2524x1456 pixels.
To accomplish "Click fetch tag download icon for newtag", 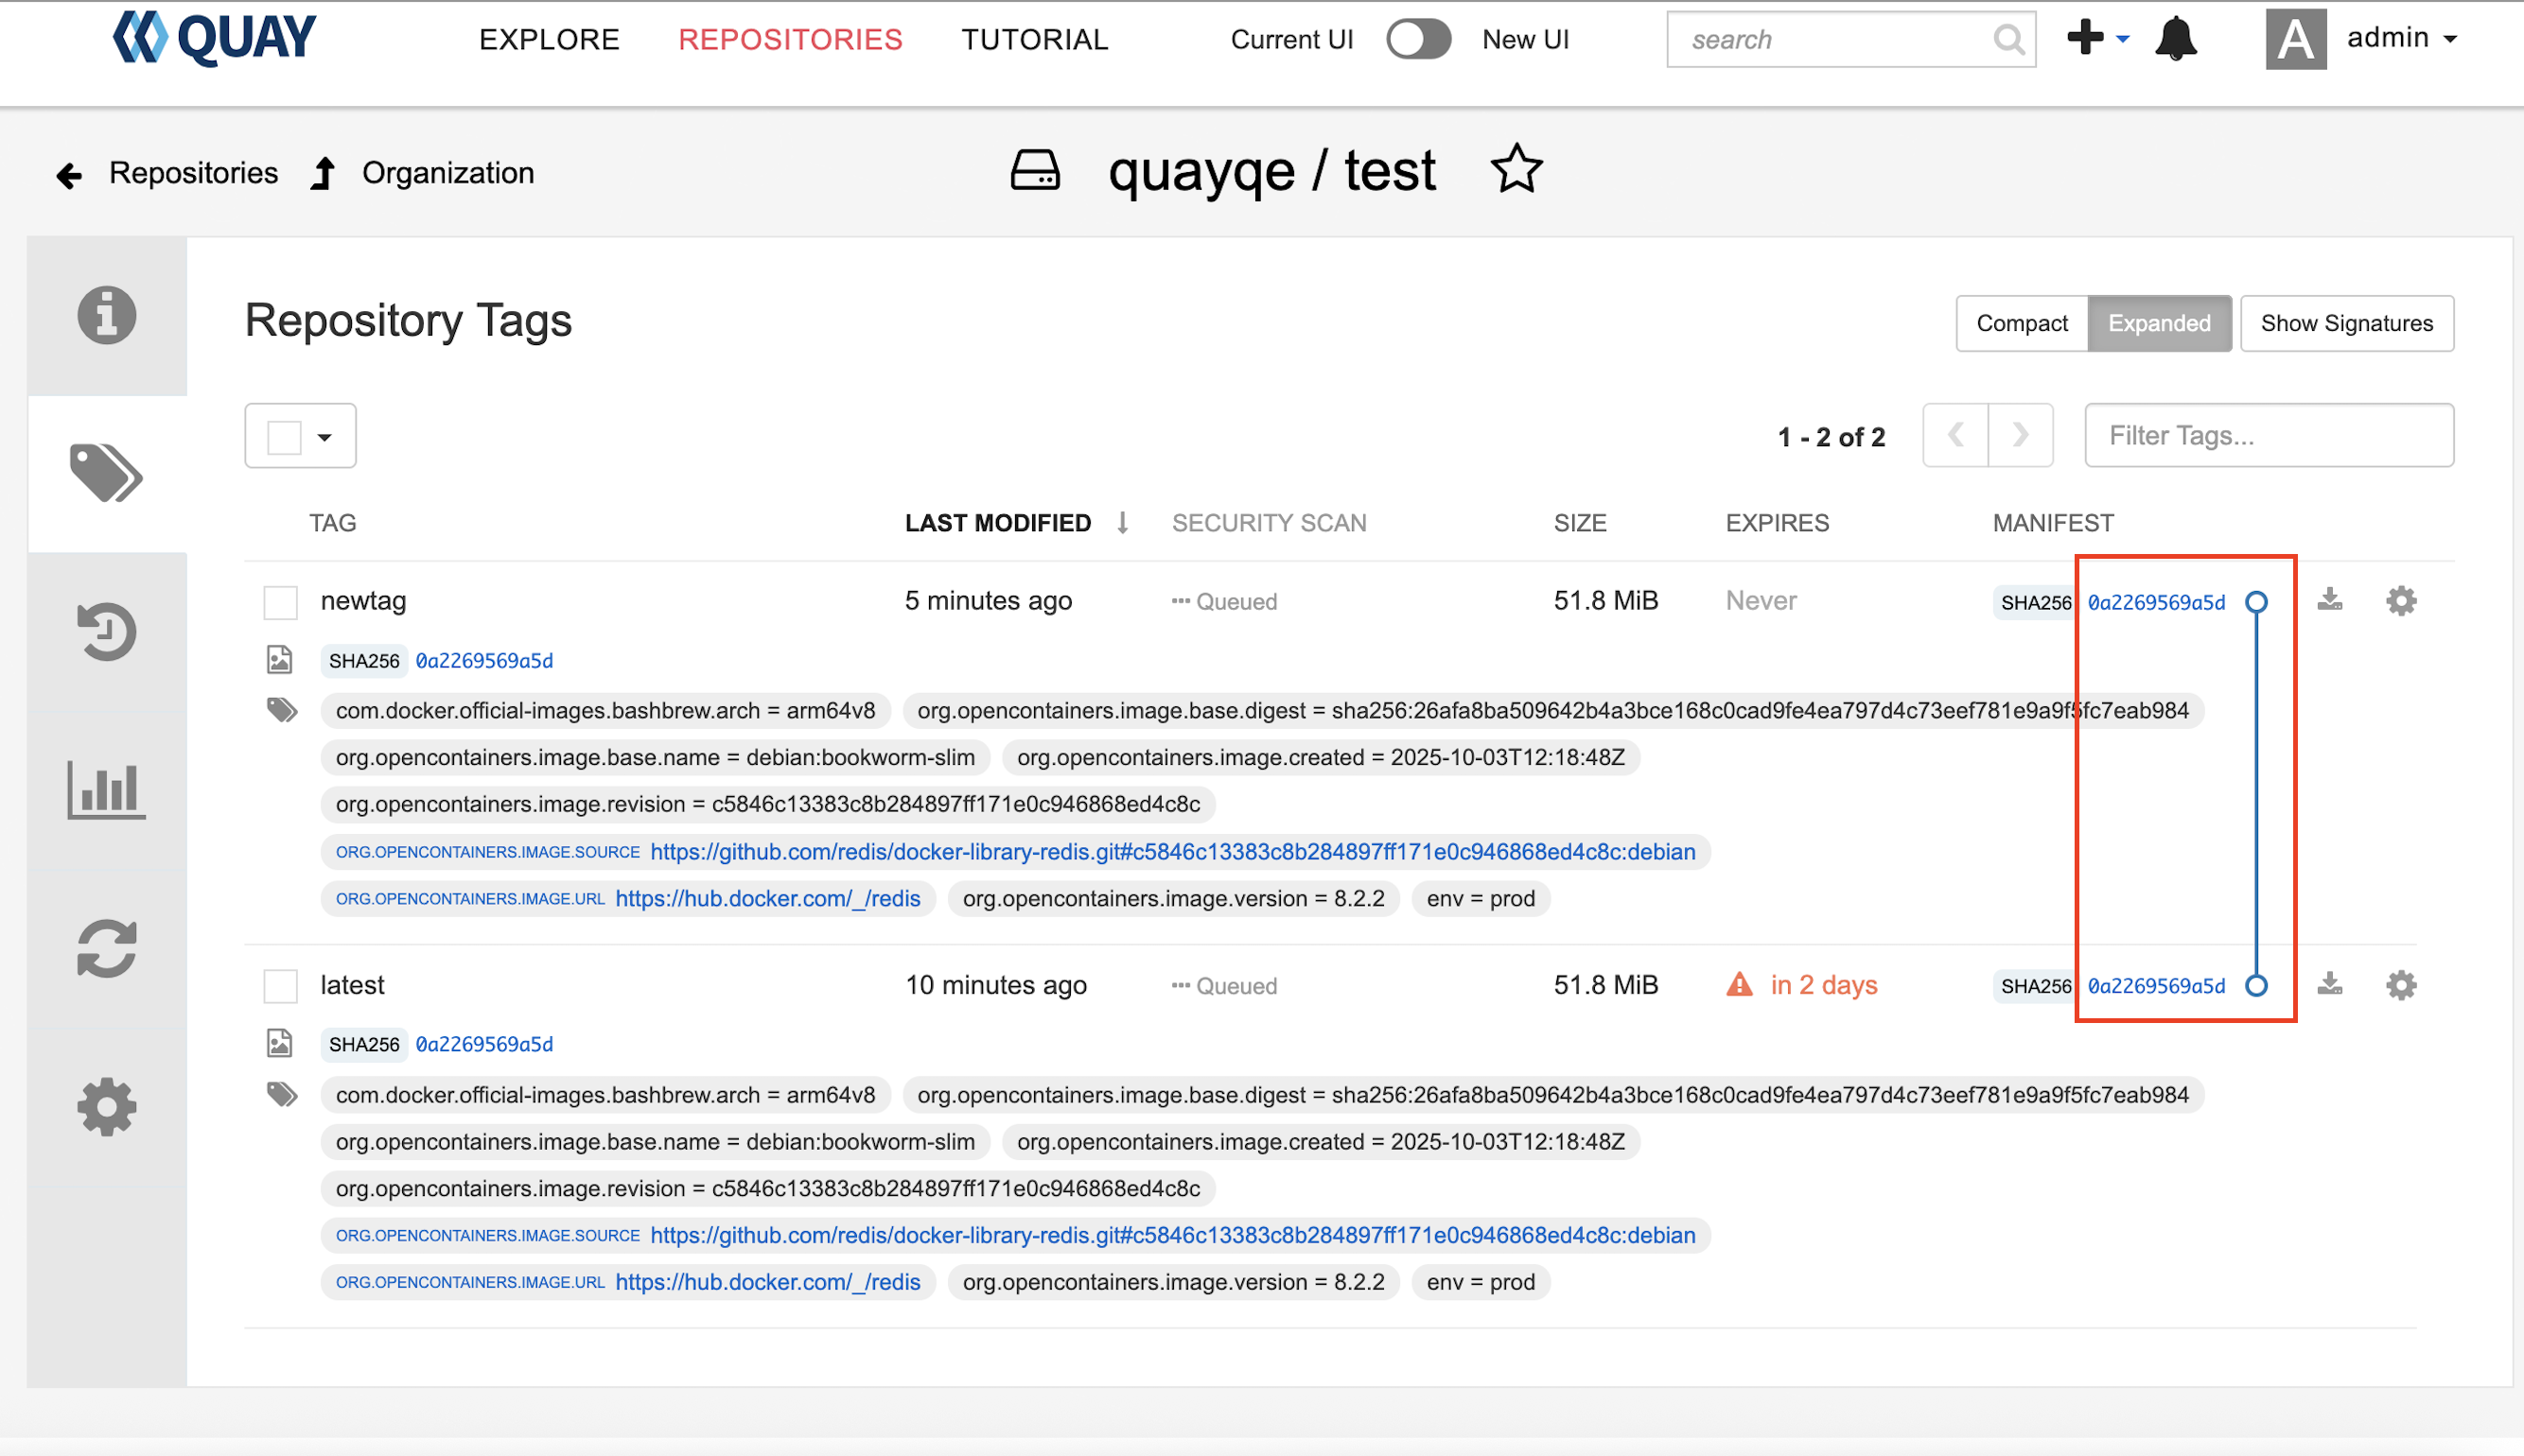I will click(x=2330, y=600).
